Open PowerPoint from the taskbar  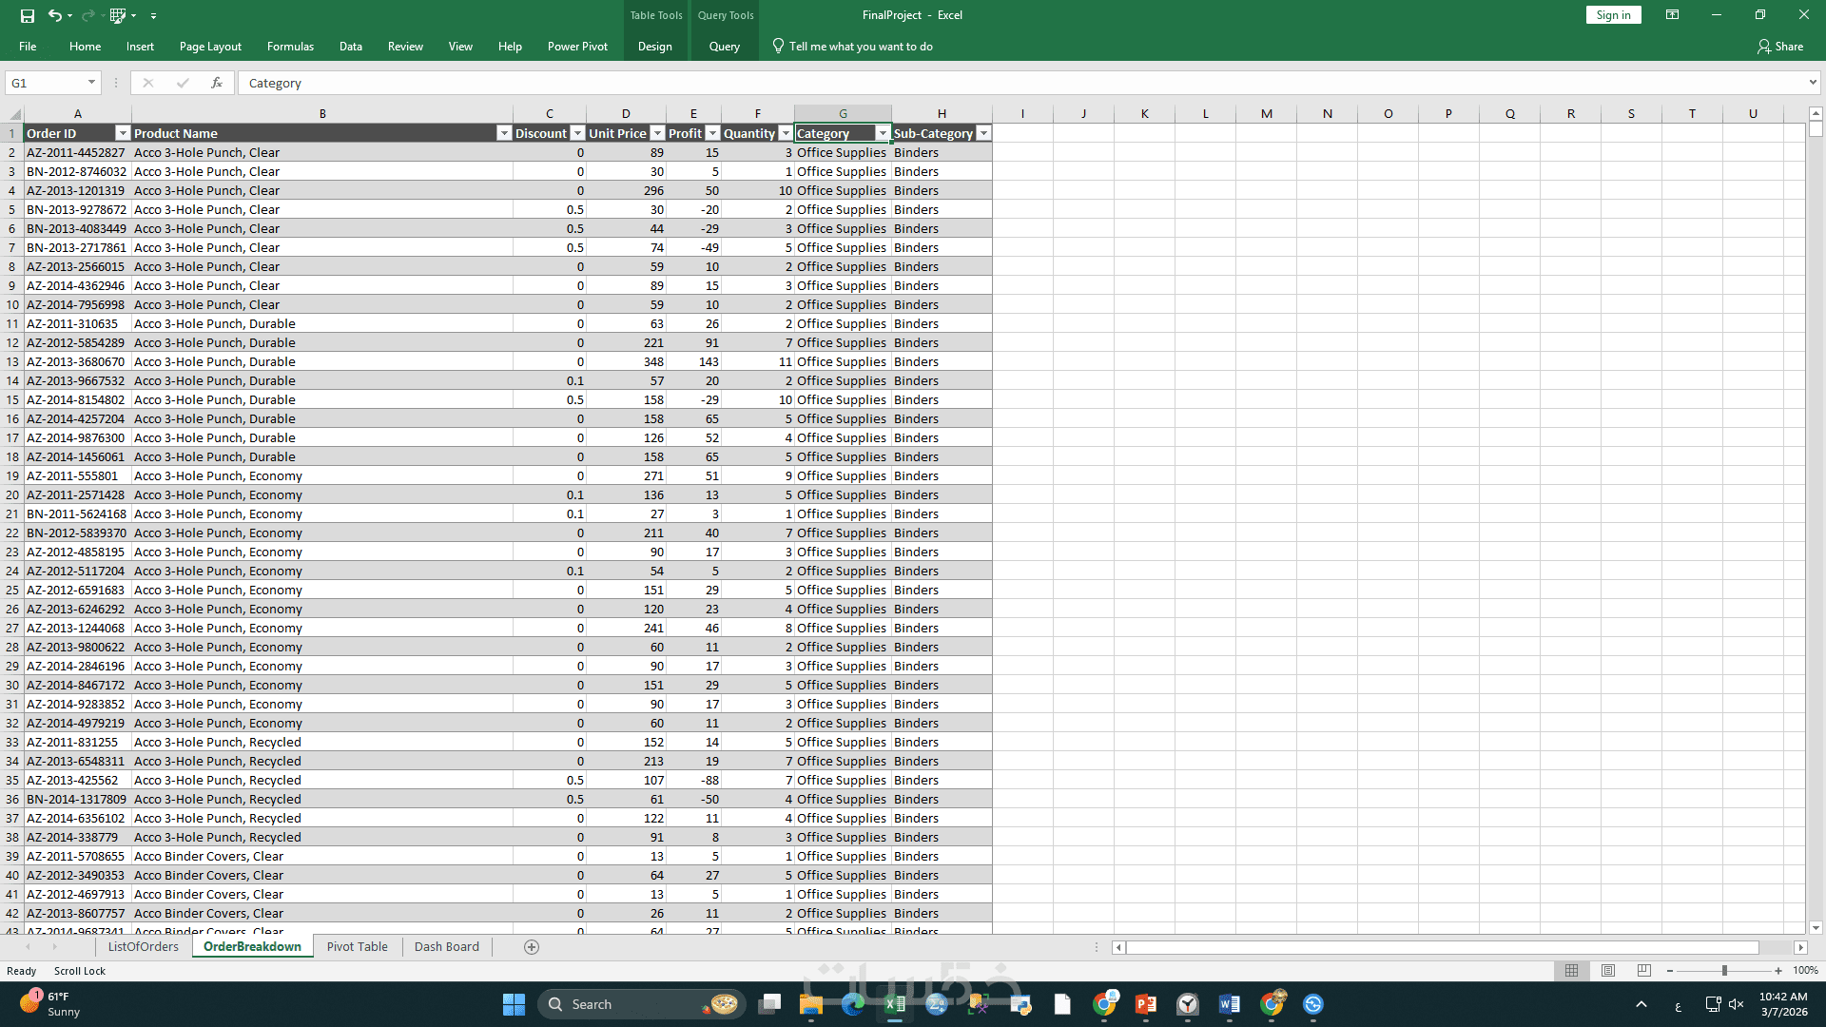tap(1145, 1004)
